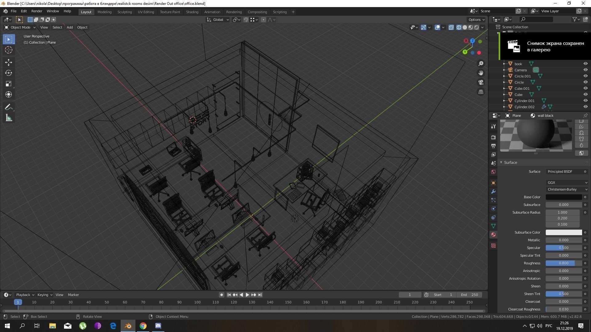Screen dimensions: 591x332
Task: Open the Keying dropdown in timeline
Action: point(45,295)
